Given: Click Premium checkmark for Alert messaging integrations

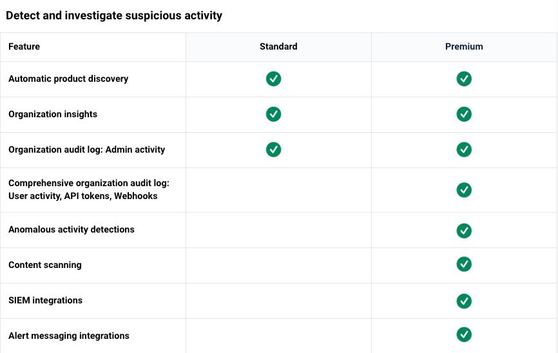Looking at the screenshot, I should 464,334.
